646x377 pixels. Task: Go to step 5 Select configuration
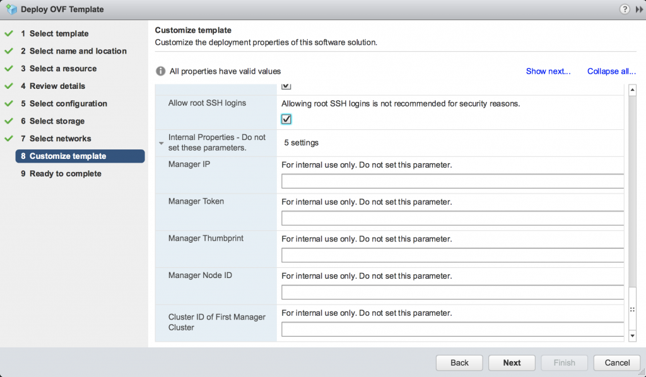coord(64,104)
